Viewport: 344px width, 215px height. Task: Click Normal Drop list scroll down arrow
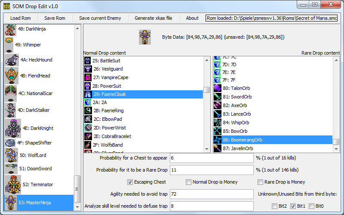[x=206, y=149]
